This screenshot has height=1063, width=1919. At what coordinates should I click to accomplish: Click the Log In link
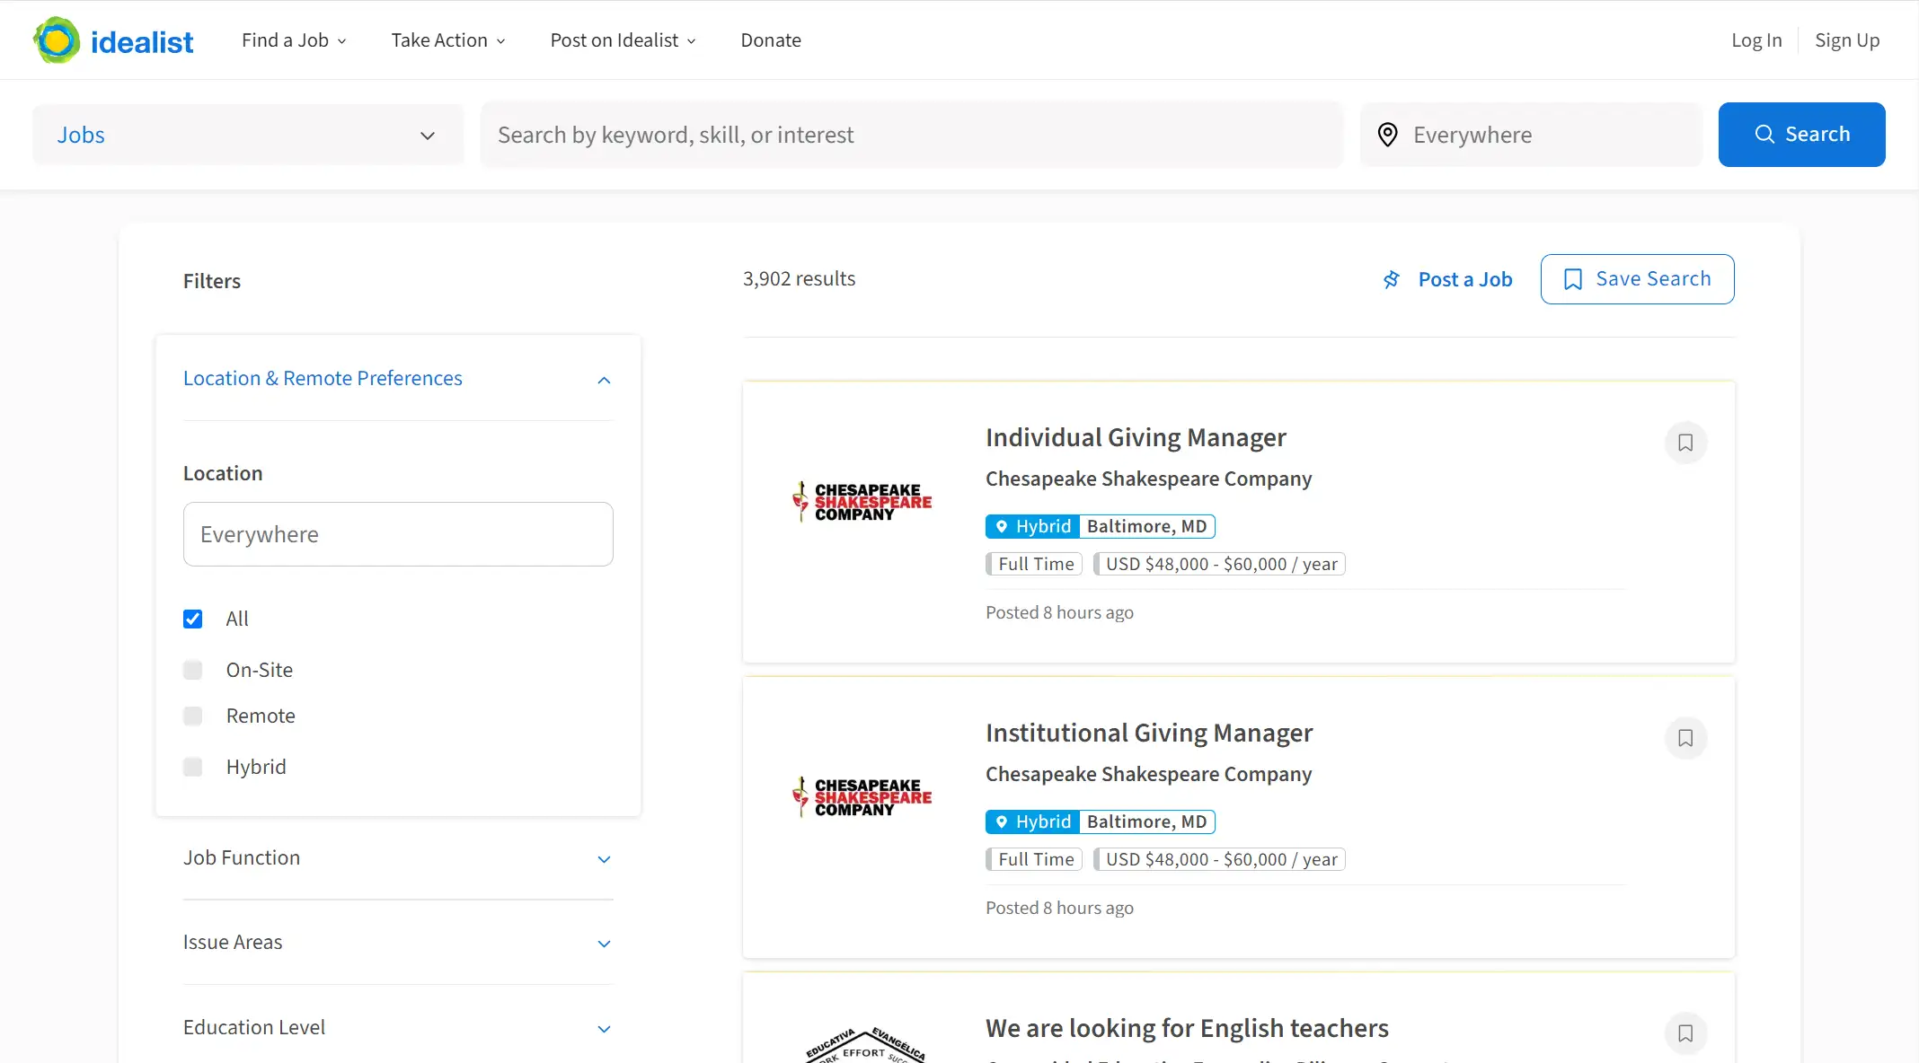coord(1756,40)
